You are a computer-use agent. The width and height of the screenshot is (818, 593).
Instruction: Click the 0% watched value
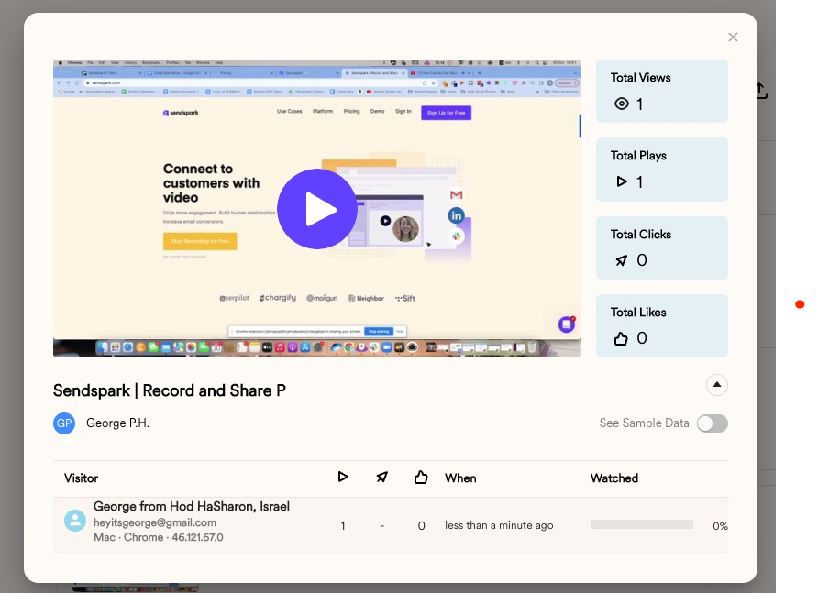[x=720, y=526]
